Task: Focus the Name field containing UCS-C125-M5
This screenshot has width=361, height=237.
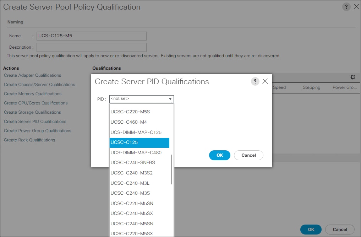Action: point(91,36)
